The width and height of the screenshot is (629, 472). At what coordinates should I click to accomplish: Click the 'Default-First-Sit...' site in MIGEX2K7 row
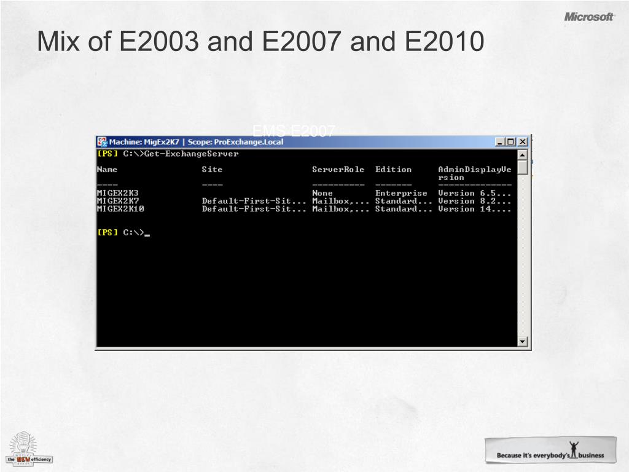pos(254,201)
